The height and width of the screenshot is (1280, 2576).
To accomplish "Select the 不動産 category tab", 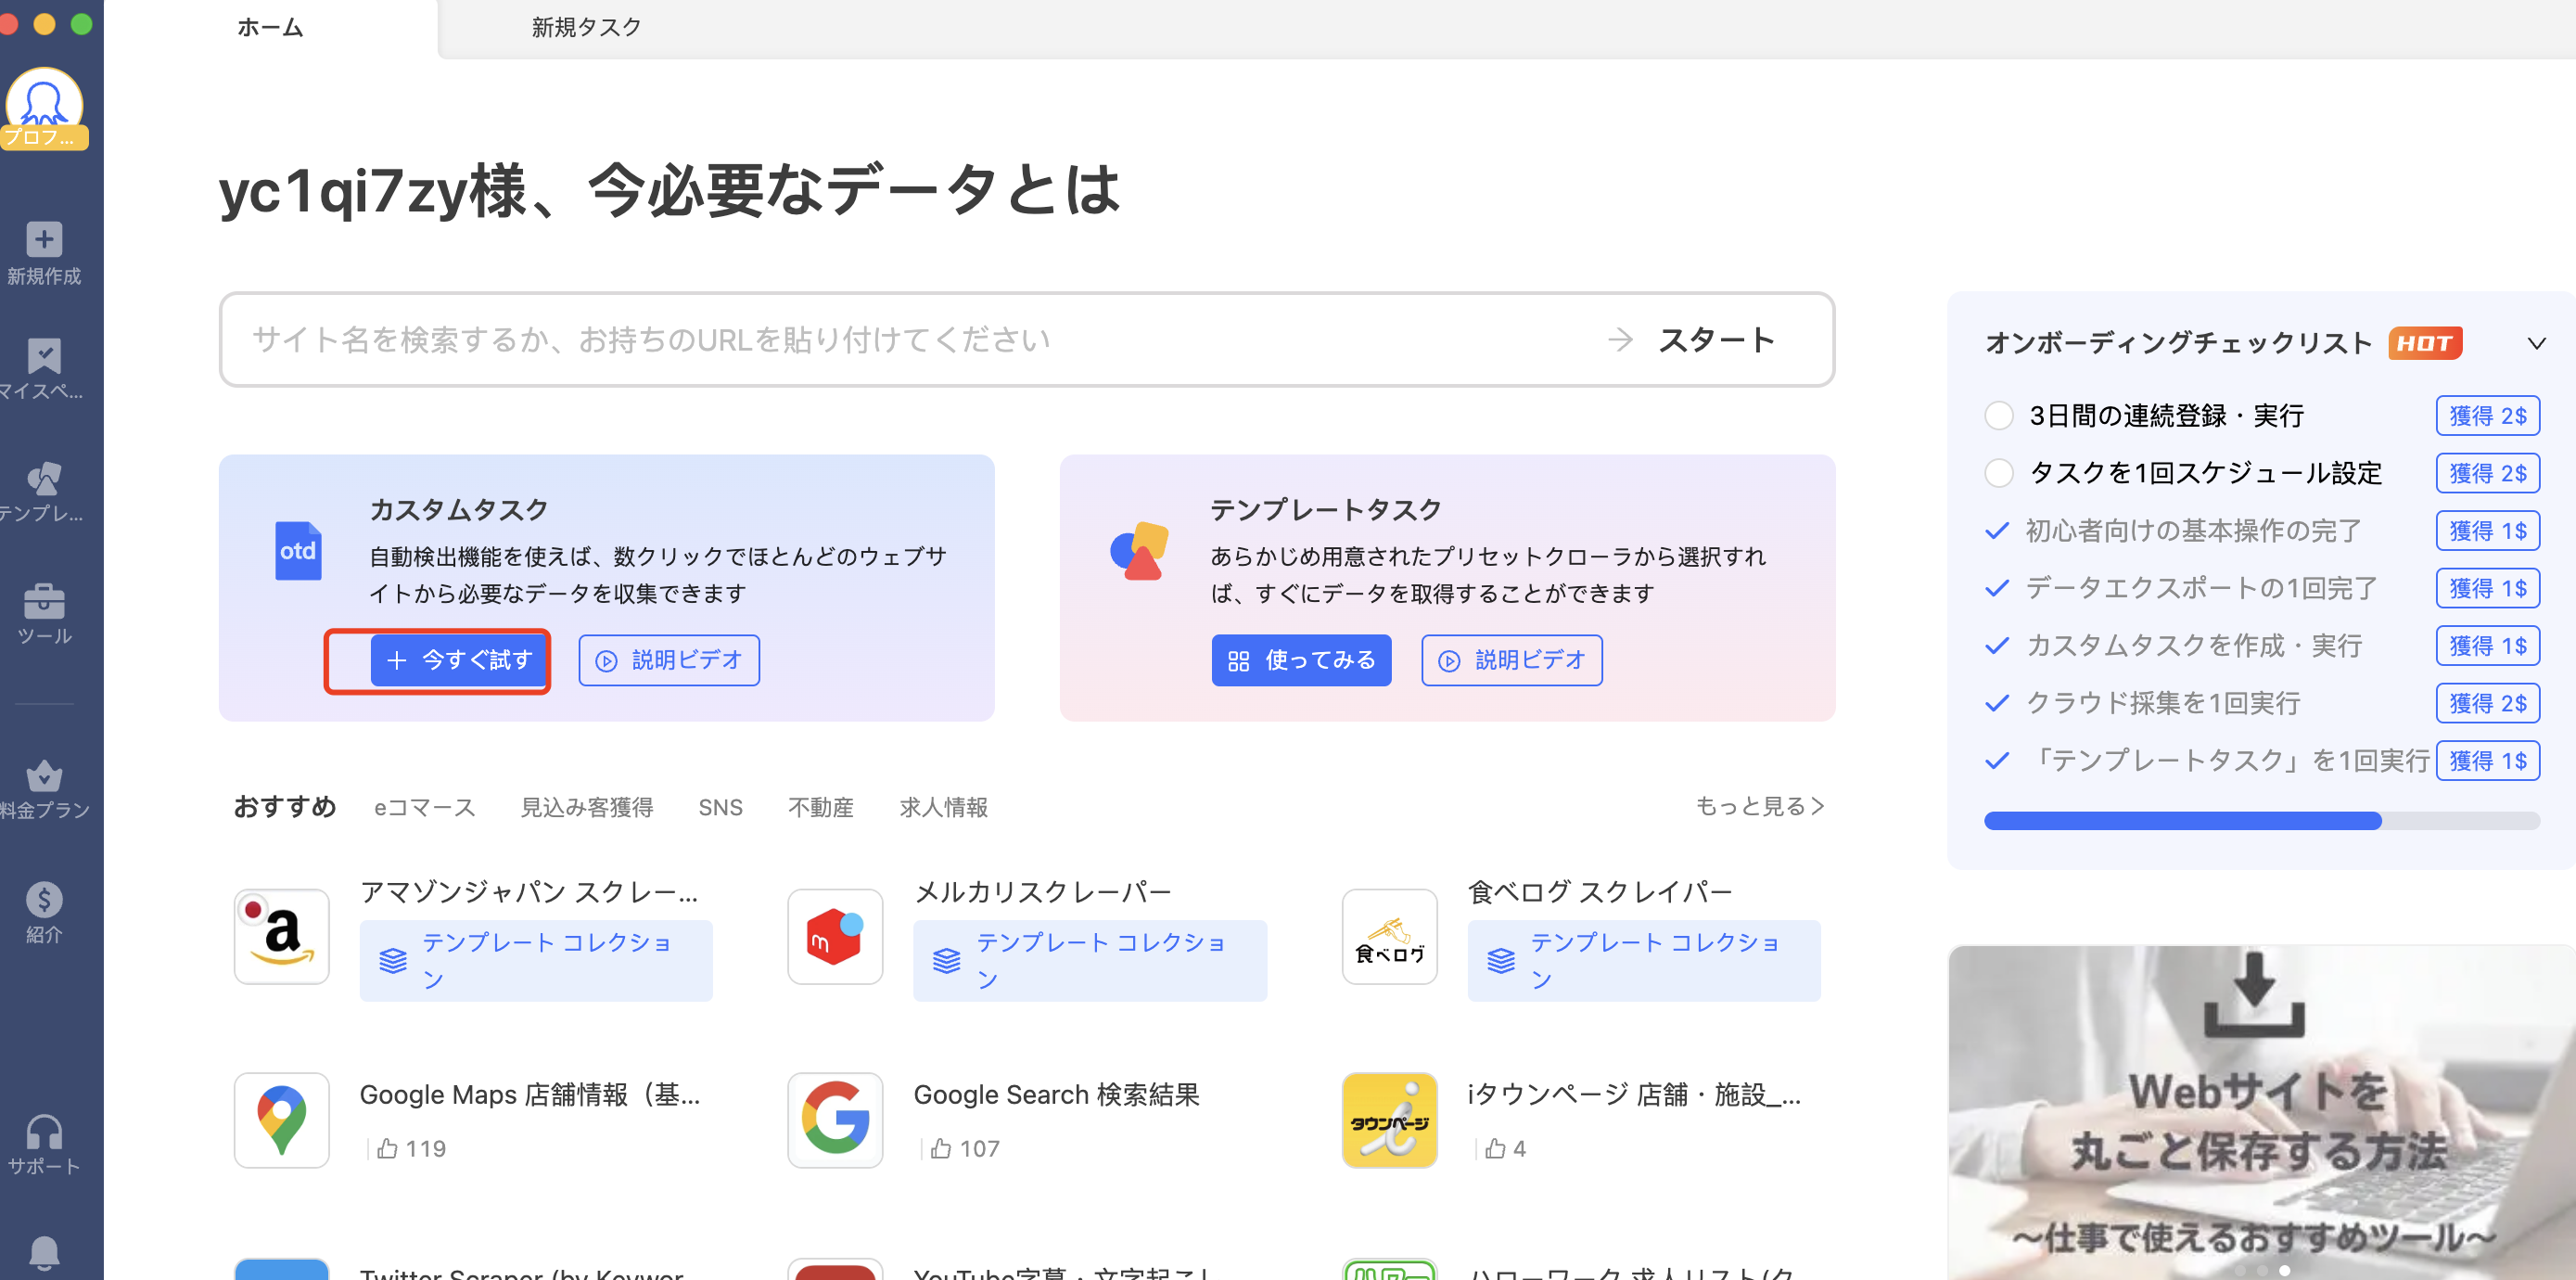I will coord(821,807).
